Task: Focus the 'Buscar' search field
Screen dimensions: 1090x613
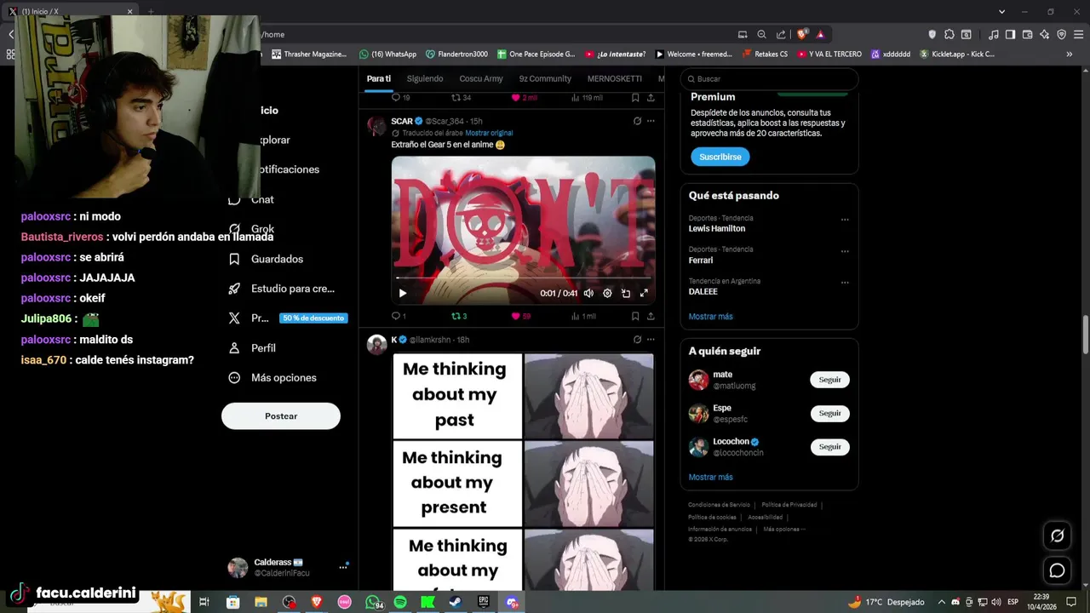Action: (x=769, y=78)
